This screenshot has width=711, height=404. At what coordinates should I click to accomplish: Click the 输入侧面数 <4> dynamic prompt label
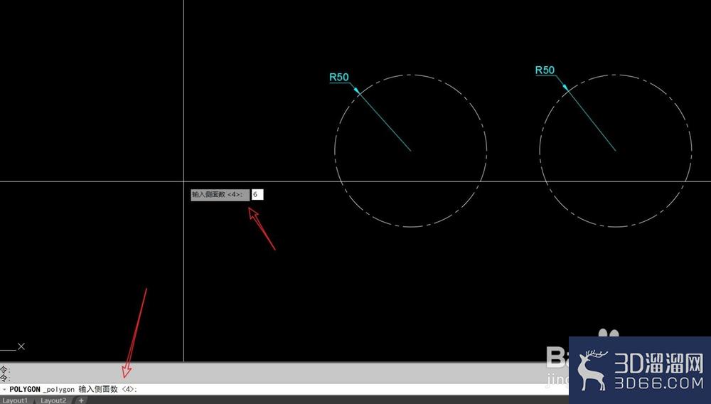point(220,194)
